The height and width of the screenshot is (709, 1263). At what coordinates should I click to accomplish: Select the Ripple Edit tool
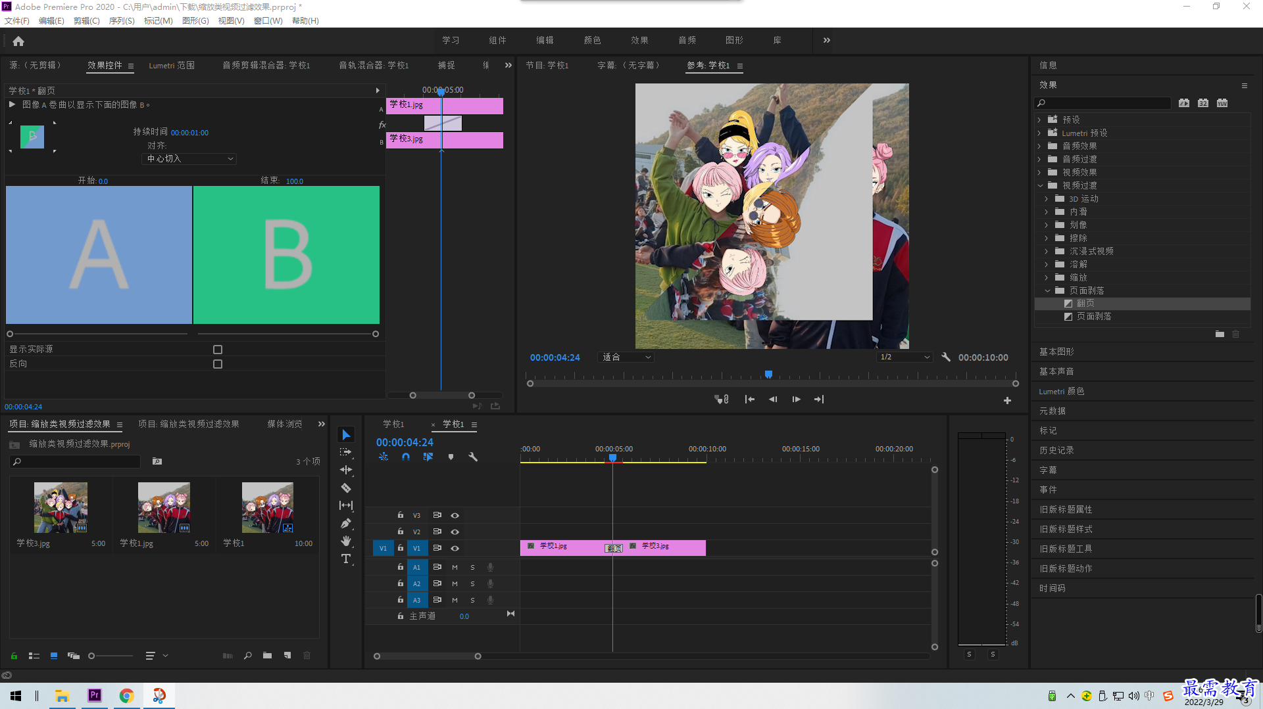[x=346, y=470]
